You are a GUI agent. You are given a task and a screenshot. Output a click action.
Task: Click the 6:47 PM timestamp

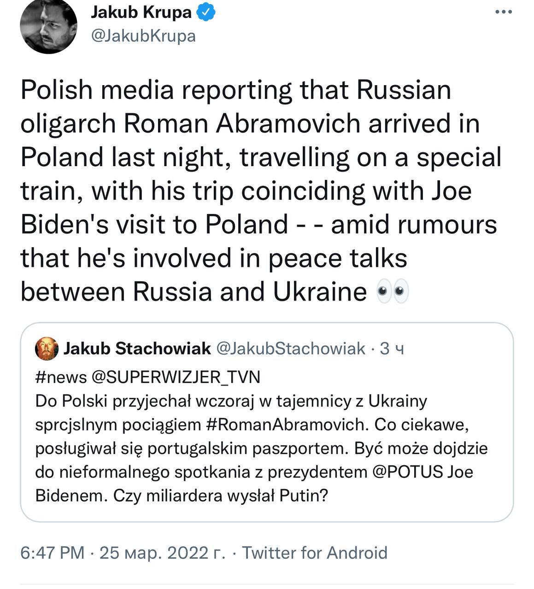52,552
